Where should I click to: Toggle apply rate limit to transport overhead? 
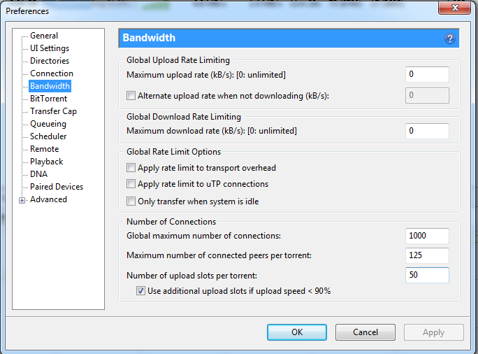(131, 168)
